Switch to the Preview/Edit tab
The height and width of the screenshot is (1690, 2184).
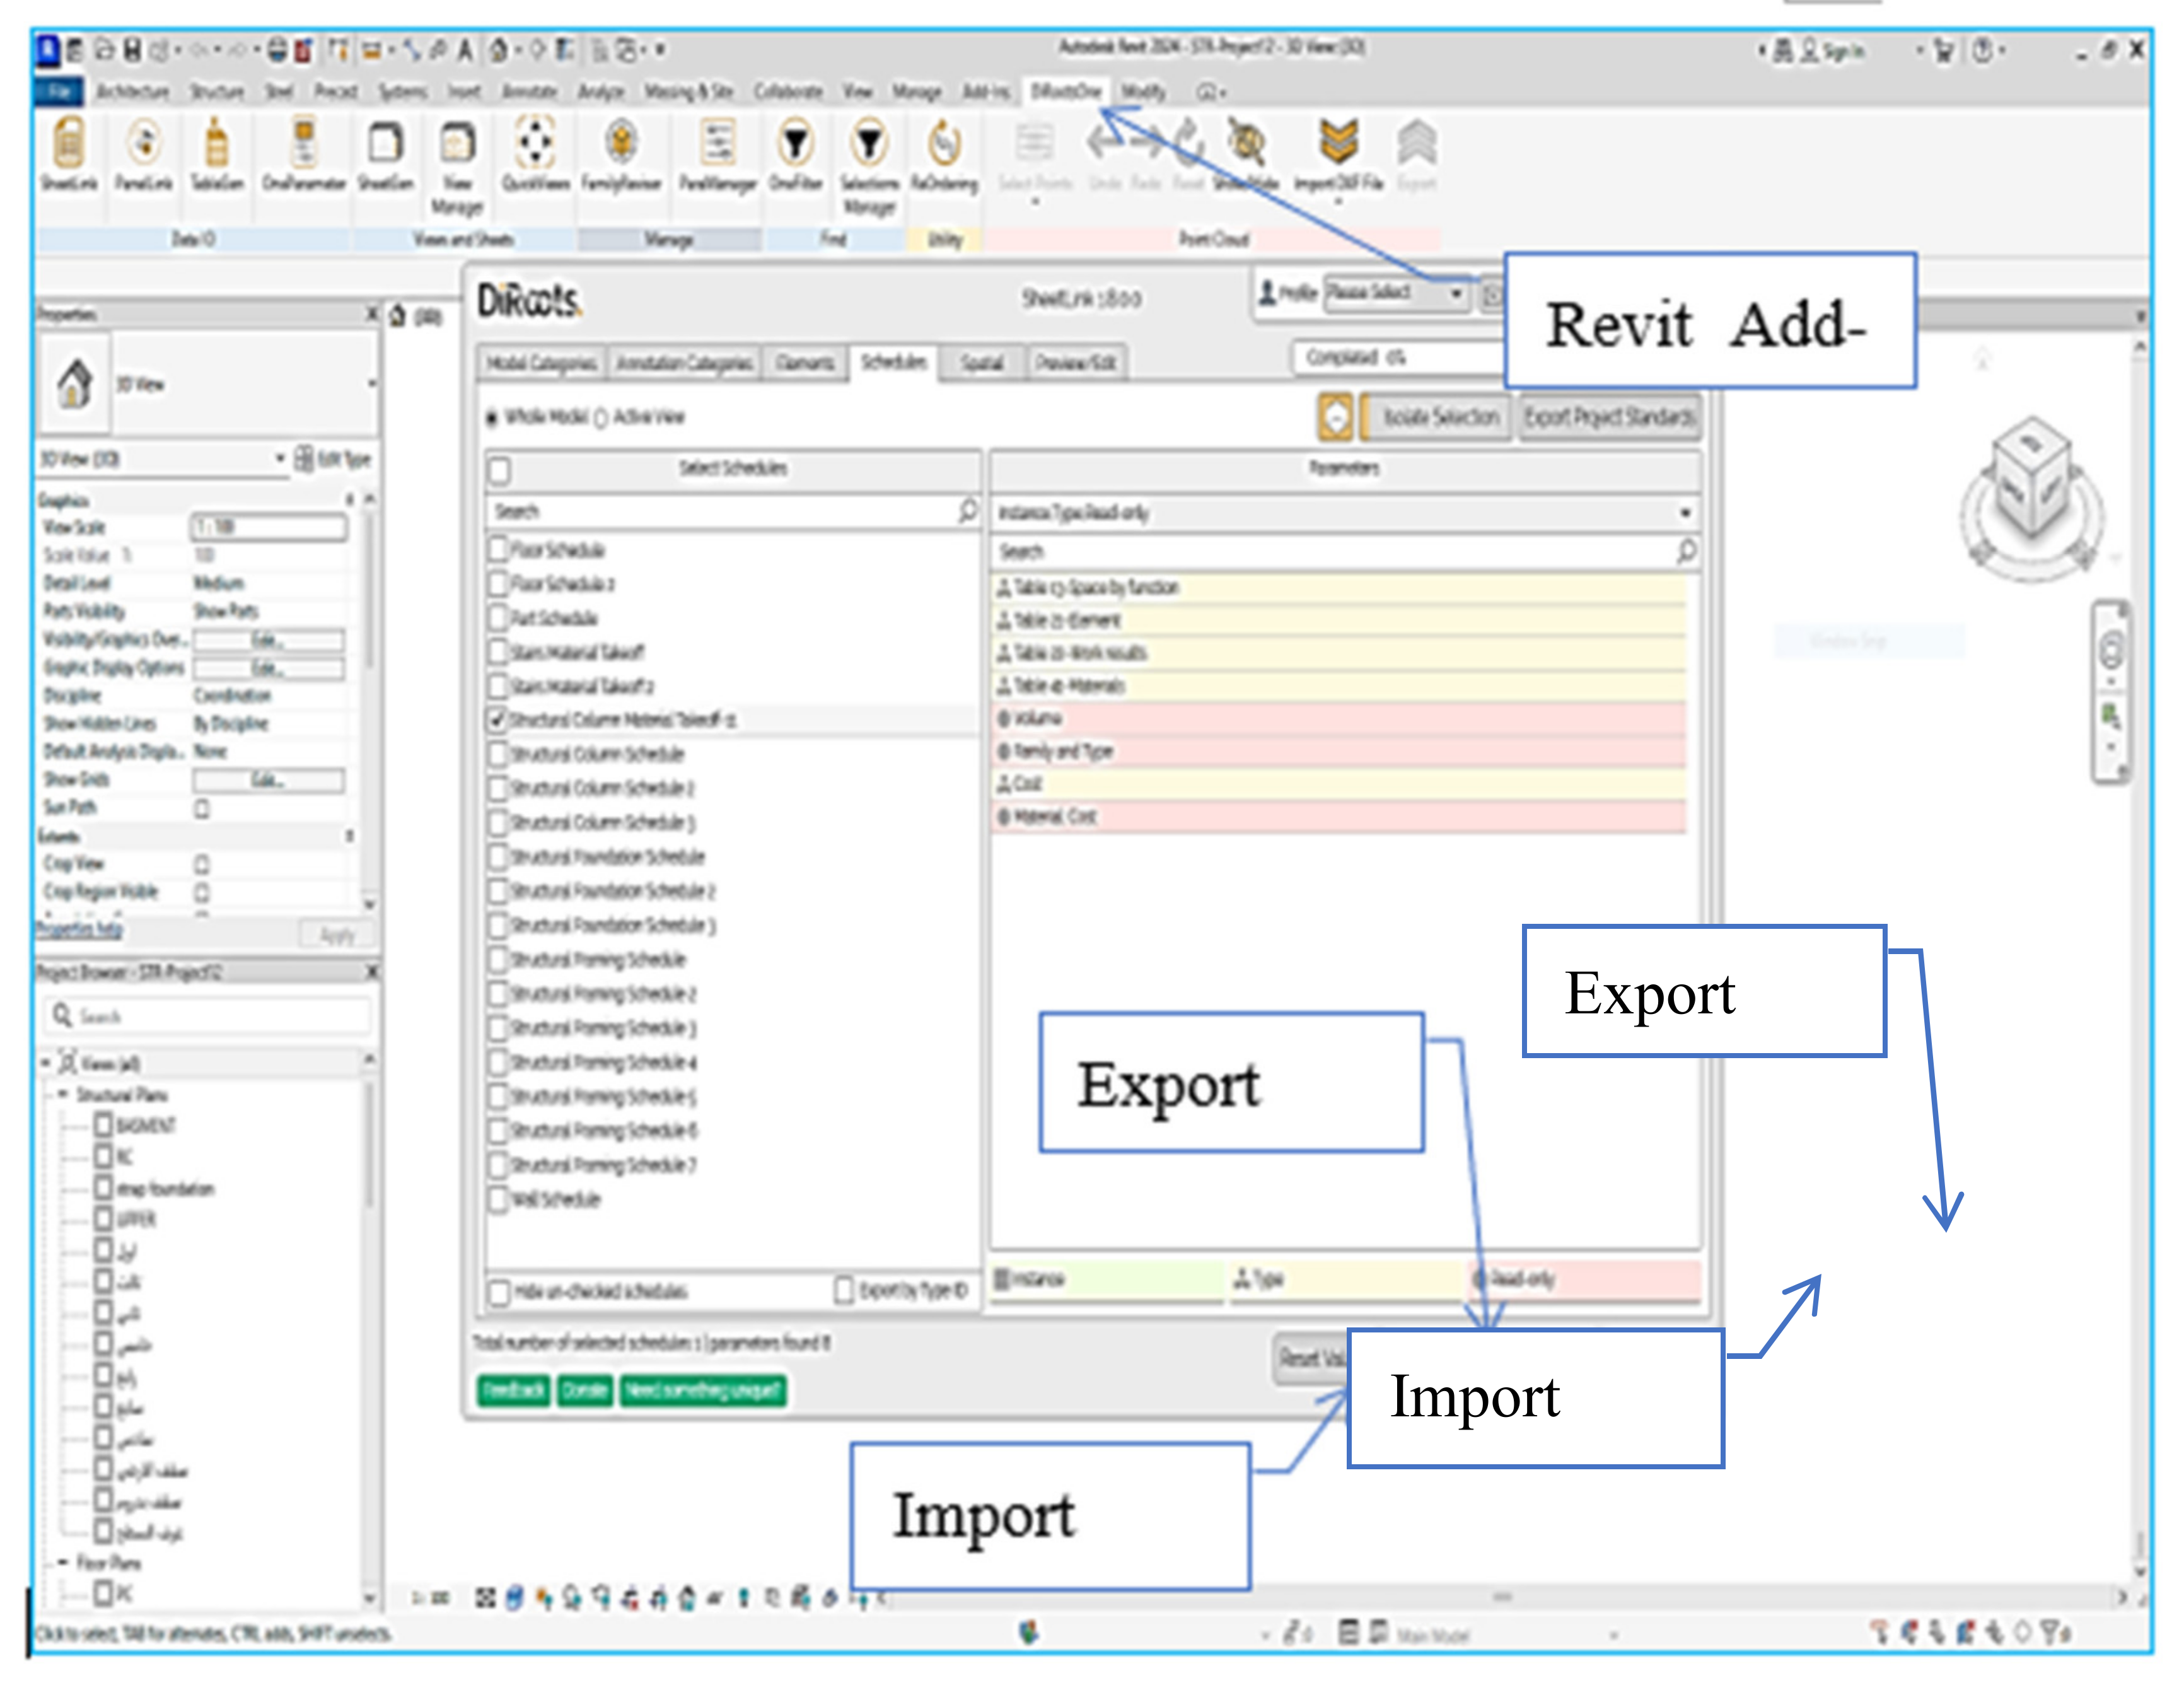pos(1076,363)
